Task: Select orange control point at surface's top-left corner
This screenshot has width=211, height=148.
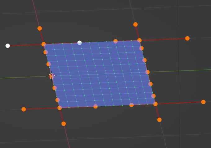Action: pos(43,44)
